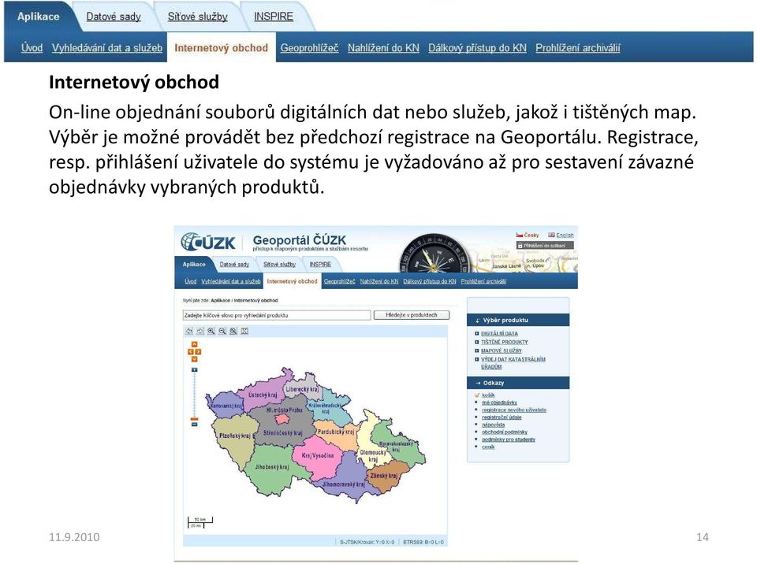Select the zoom-out magnifier tool on map toolbar
This screenshot has width=757, height=564.
[222, 331]
